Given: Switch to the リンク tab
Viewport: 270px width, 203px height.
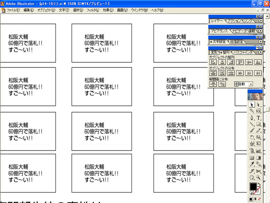Looking at the screenshot, I should point(248,21).
